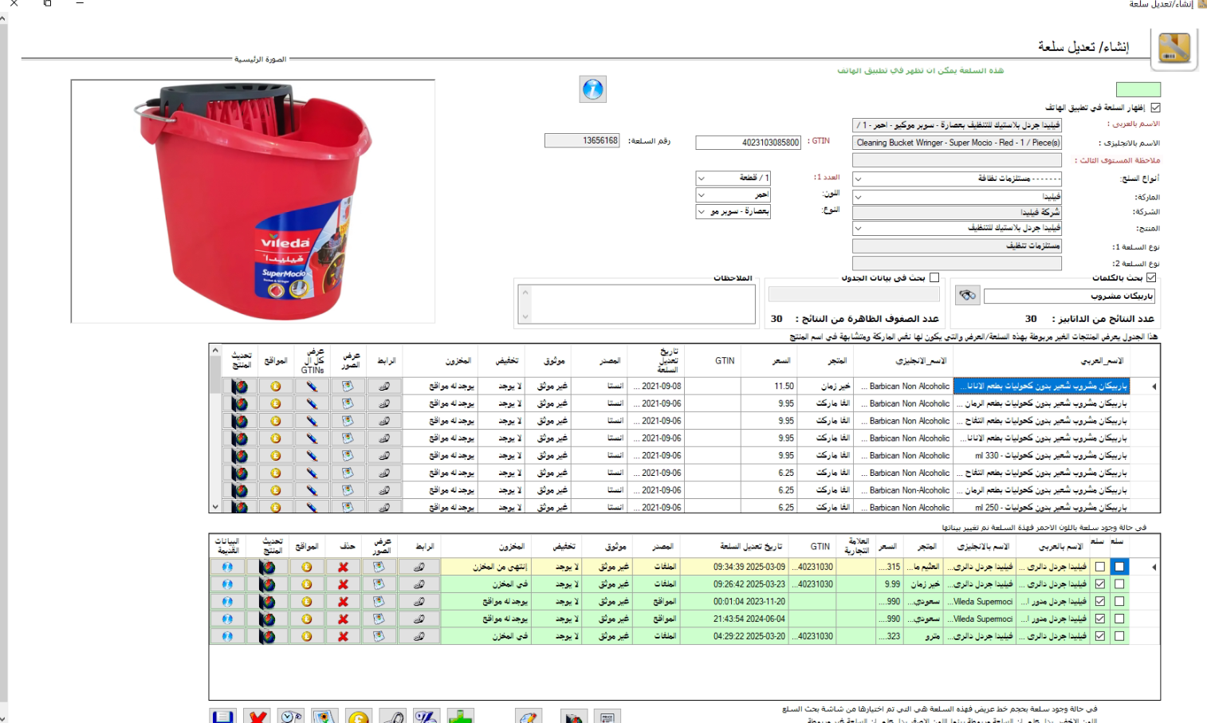Click the percent discount icon in bottom toolbar
1207x723 pixels.
click(426, 717)
